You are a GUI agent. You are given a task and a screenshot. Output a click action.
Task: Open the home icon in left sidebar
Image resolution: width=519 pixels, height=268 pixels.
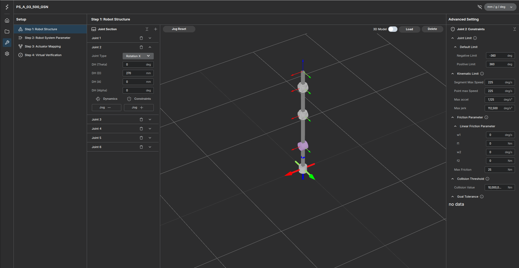7,20
